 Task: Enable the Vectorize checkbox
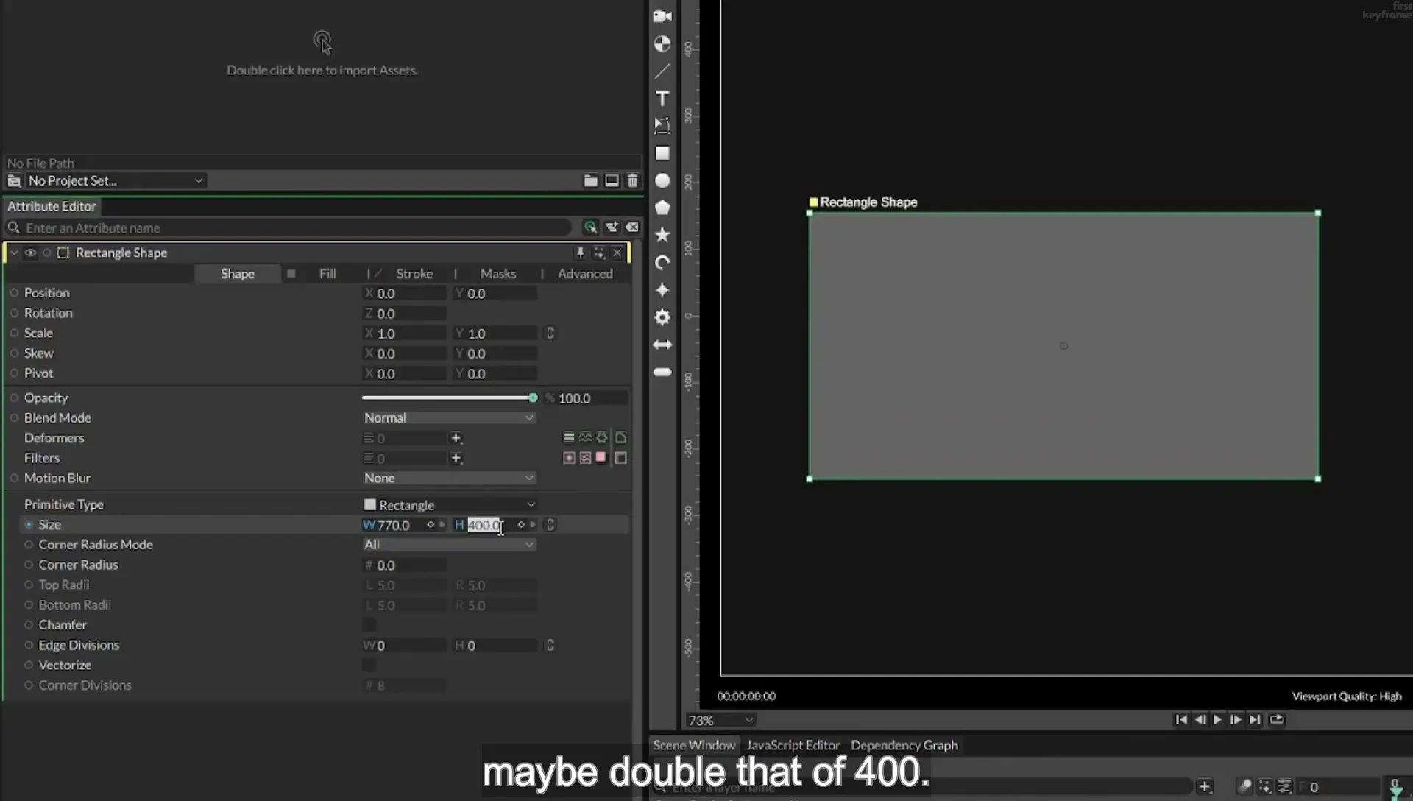pos(369,666)
